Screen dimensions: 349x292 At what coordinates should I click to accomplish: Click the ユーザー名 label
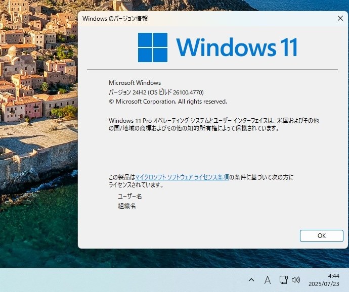click(130, 197)
